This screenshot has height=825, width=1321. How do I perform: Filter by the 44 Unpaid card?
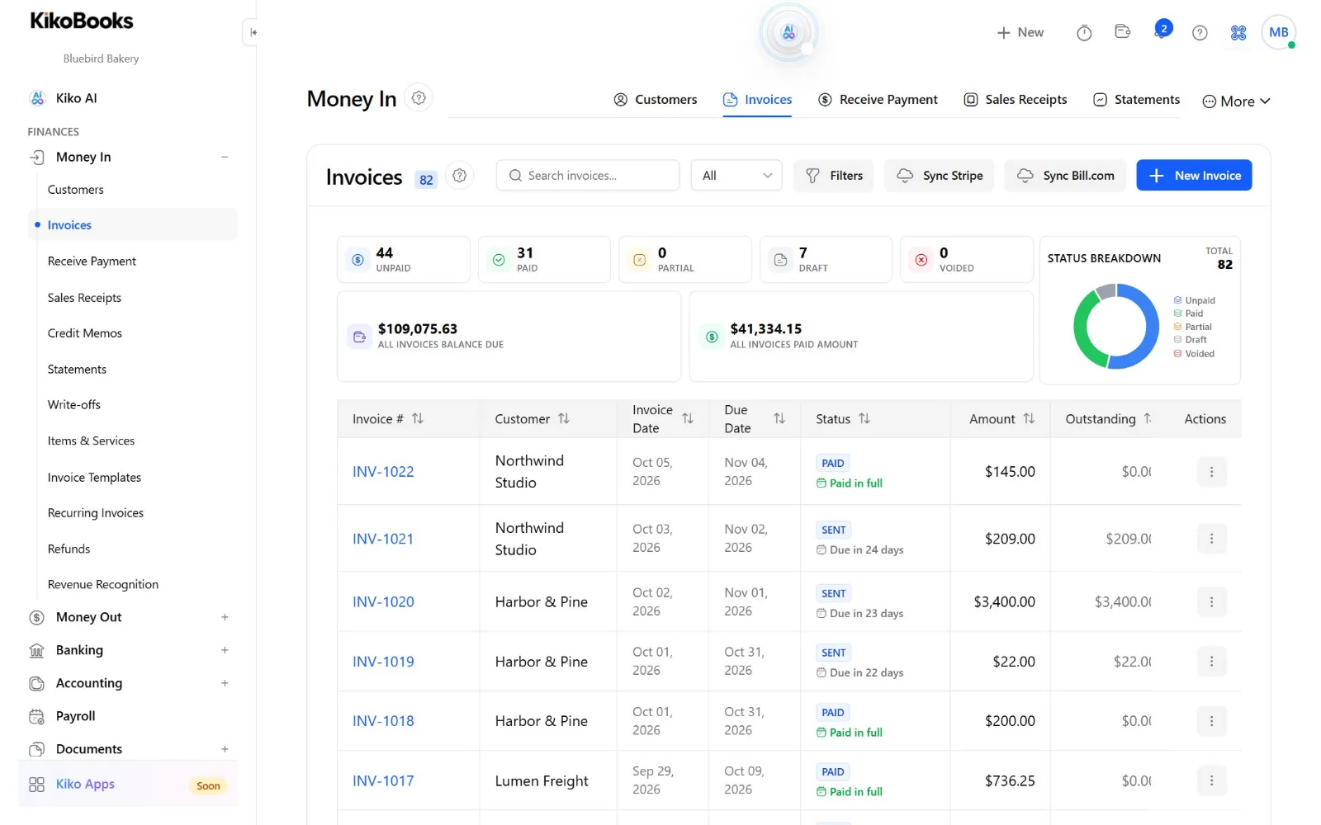point(404,260)
